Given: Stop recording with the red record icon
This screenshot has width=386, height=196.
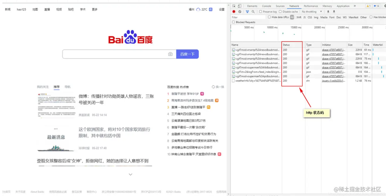Looking at the screenshot, I should pos(234,12).
